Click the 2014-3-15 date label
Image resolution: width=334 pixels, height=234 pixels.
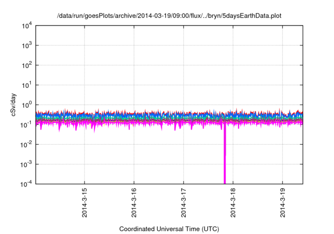point(85,203)
